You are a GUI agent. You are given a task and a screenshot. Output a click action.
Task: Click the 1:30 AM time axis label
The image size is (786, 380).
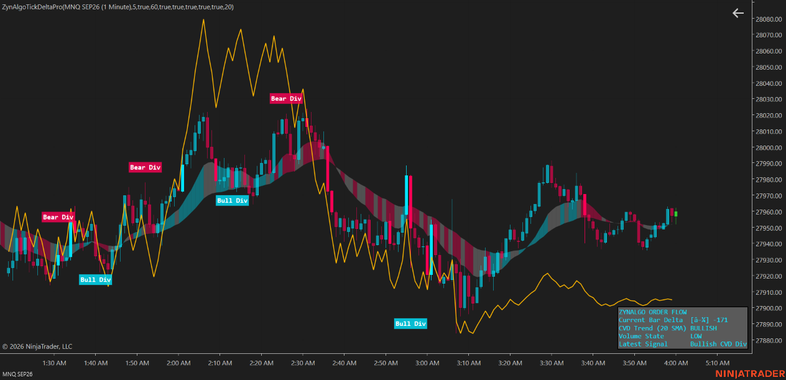(x=54, y=363)
